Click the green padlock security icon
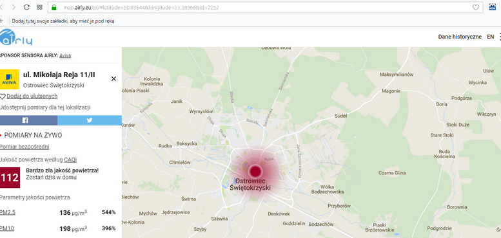501x238 pixels. click(54, 7)
